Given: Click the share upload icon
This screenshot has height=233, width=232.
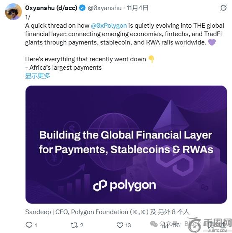Looking at the screenshot, I should (223, 225).
